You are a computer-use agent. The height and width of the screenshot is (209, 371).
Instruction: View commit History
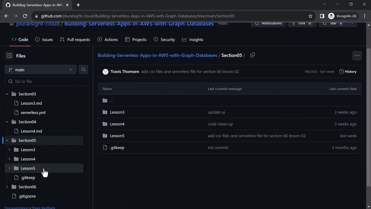pos(348,71)
